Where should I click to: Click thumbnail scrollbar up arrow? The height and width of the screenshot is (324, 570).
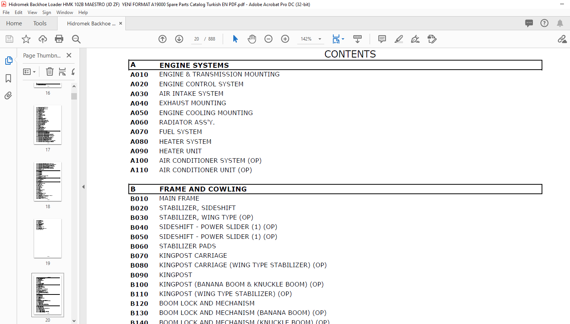[74, 86]
